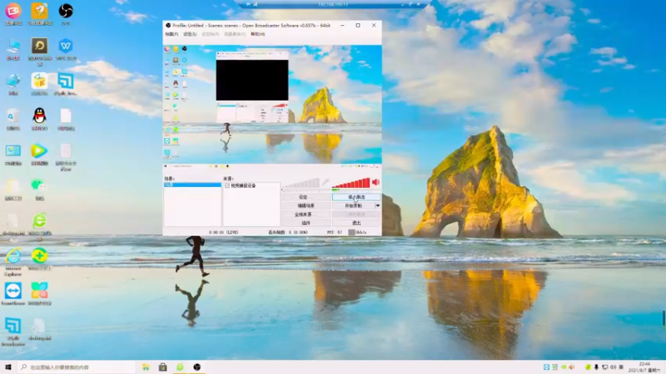Viewport: 666px width, 374px height.
Task: Open the pink video camera desktop app
Action: point(12,11)
